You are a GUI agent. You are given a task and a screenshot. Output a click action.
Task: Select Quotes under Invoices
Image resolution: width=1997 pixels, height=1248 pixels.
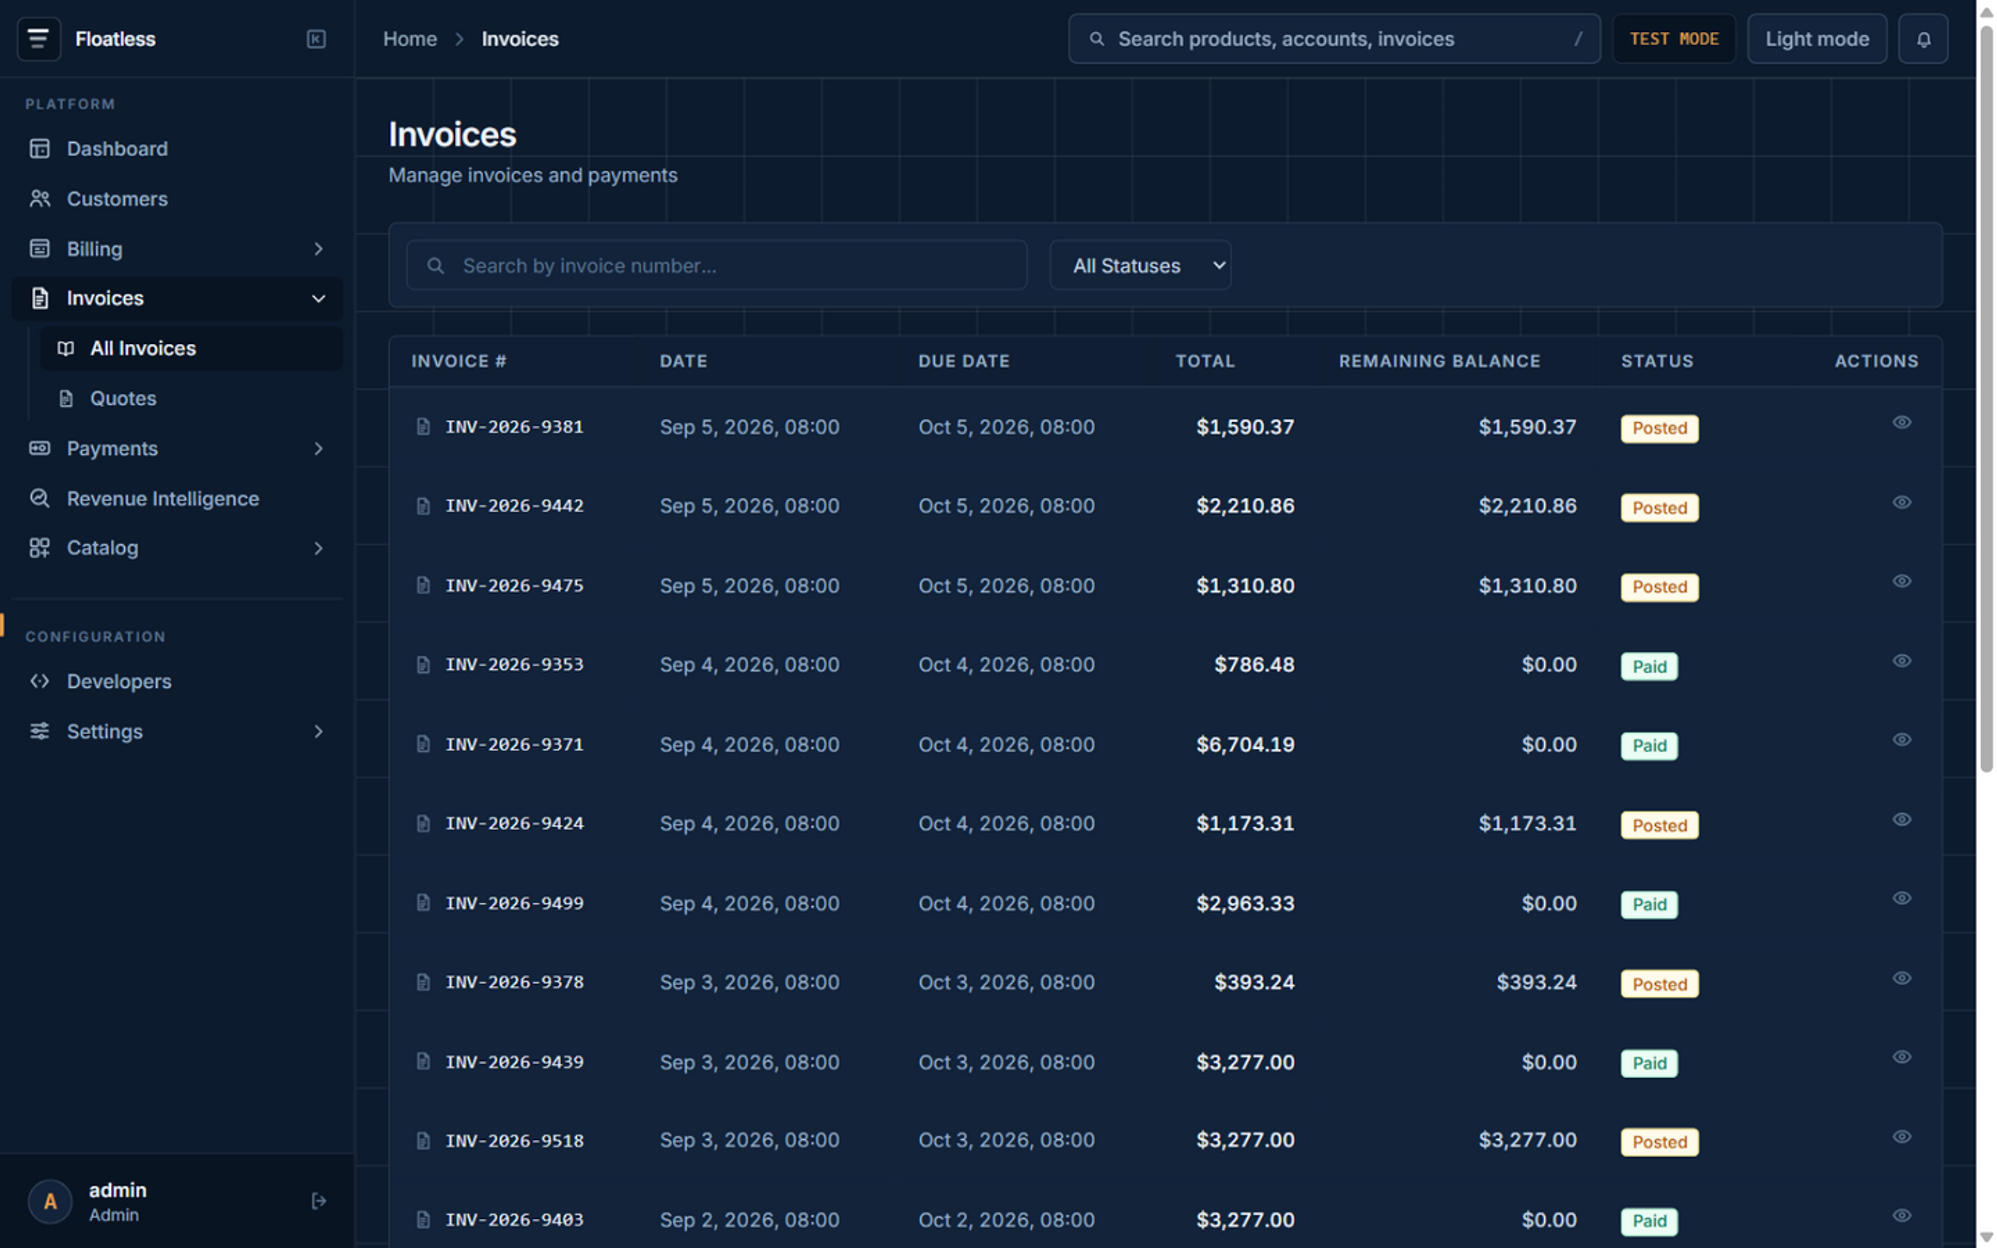click(191, 399)
